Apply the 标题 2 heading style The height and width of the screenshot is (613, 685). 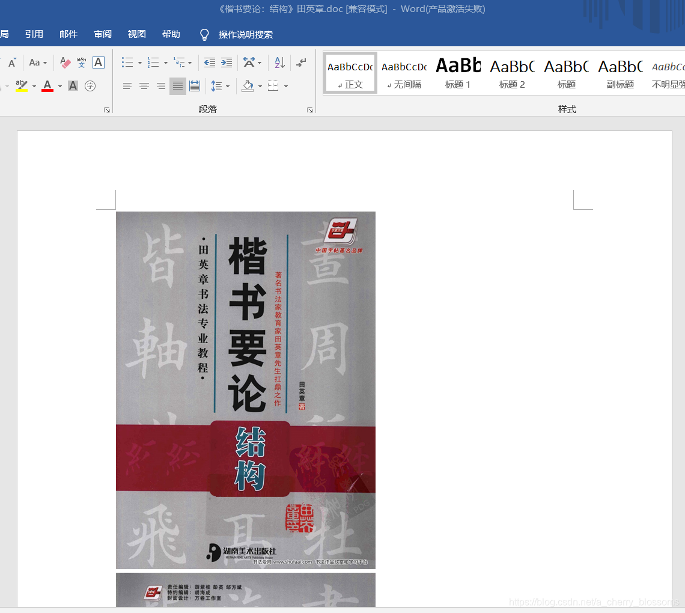pyautogui.click(x=512, y=73)
